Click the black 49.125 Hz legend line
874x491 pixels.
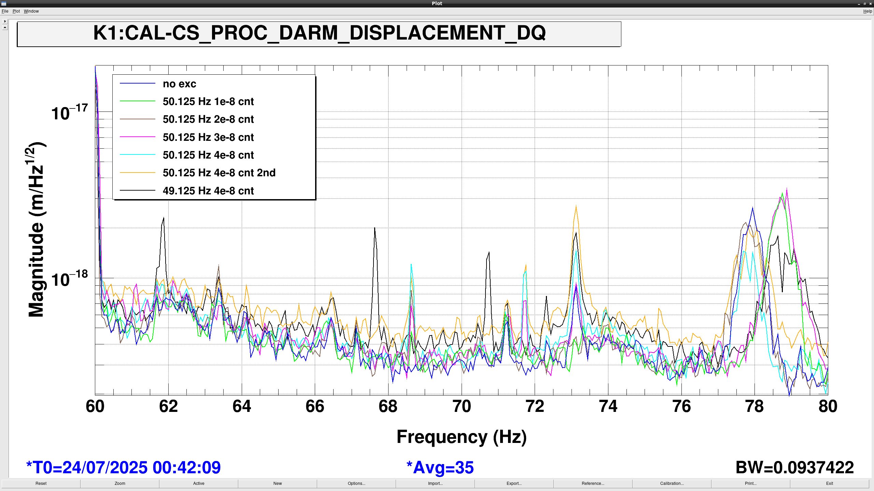pos(138,190)
